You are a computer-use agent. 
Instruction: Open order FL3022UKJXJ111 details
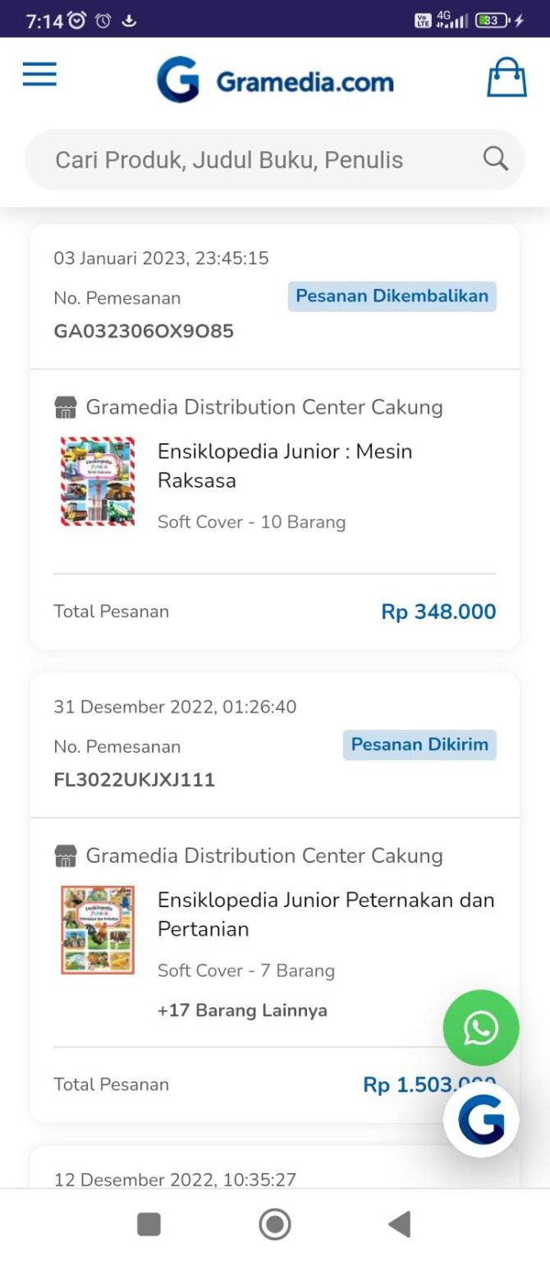(133, 780)
